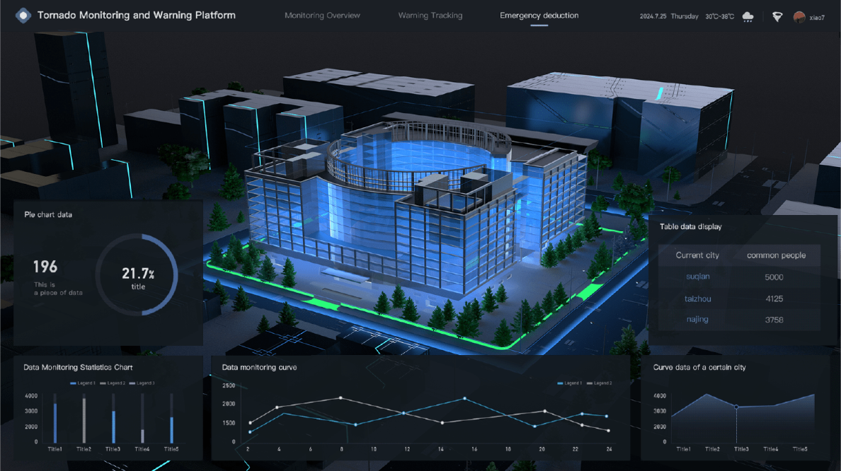Toggle Legend 2 in Data monitoring curve

tap(599, 383)
